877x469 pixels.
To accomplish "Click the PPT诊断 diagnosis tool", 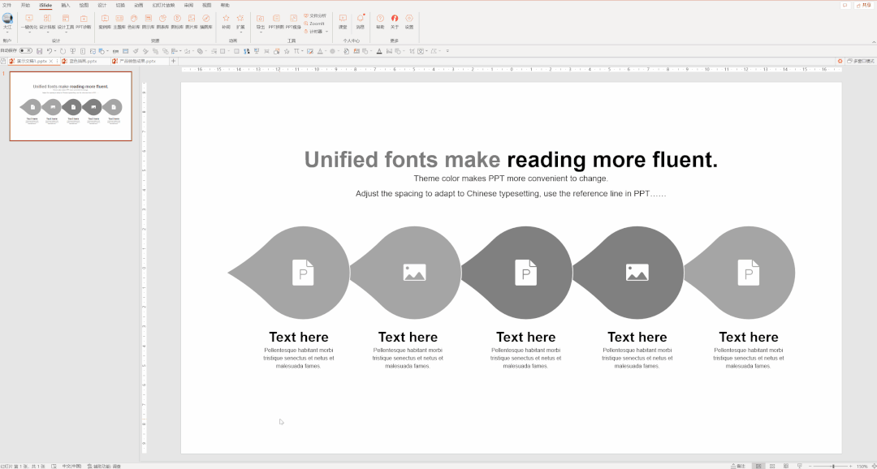I will 84,20.
